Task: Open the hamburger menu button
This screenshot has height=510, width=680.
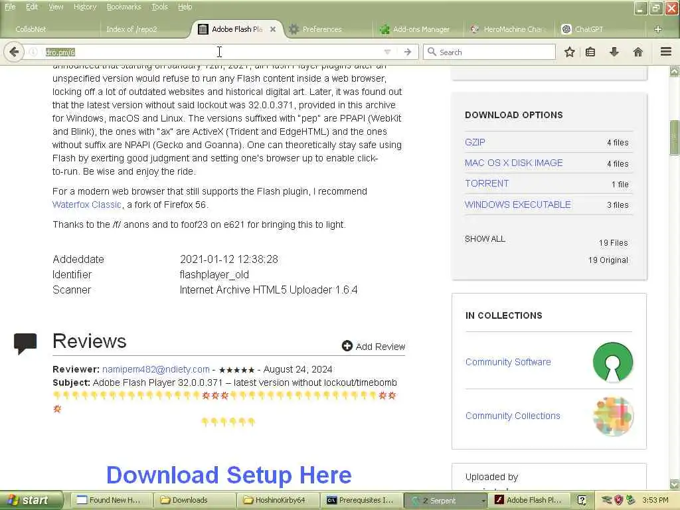Action: pos(666,52)
